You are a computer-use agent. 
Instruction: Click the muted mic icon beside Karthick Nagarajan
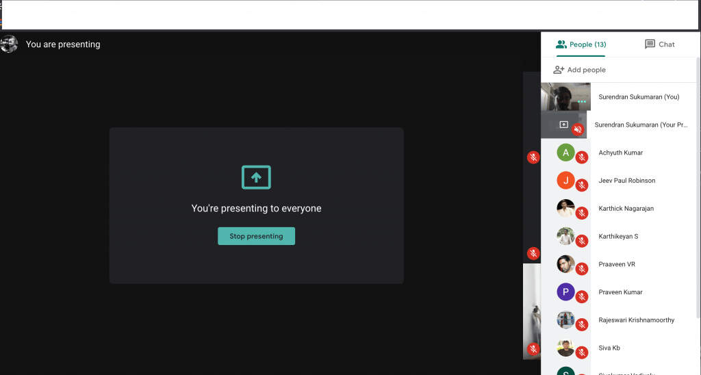pyautogui.click(x=582, y=214)
